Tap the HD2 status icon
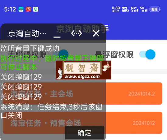Viewport: 167px width, 140px height. point(125,9)
